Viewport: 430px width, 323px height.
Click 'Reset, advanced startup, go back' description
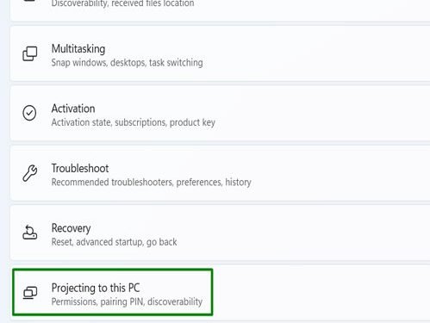(x=114, y=242)
